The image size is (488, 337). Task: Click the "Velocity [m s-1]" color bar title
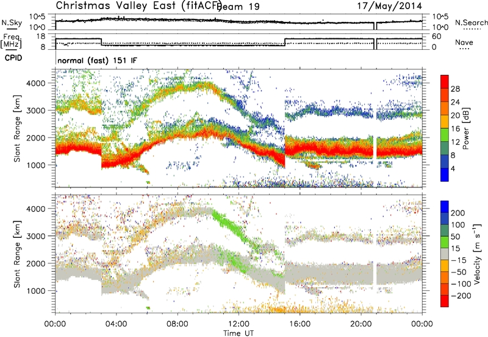(x=477, y=254)
